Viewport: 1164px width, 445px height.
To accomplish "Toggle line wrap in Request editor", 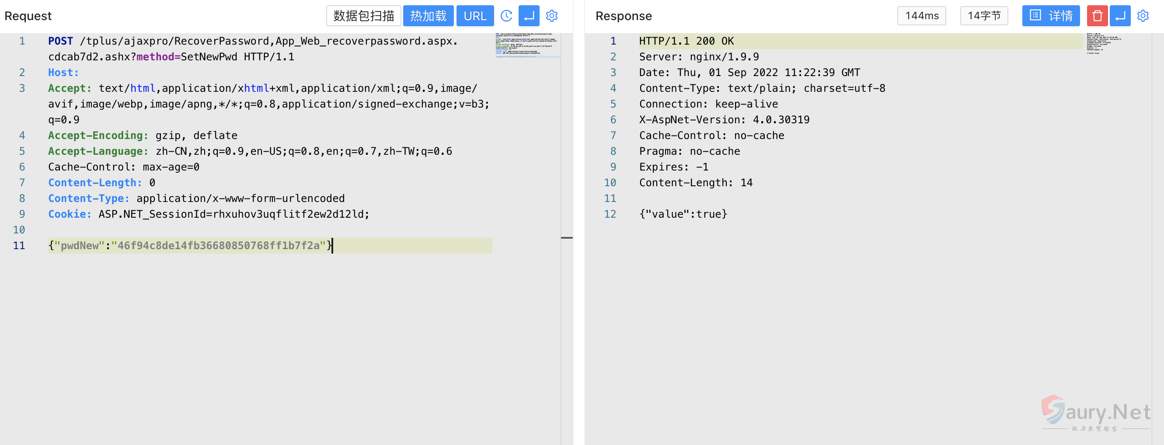I will point(529,16).
